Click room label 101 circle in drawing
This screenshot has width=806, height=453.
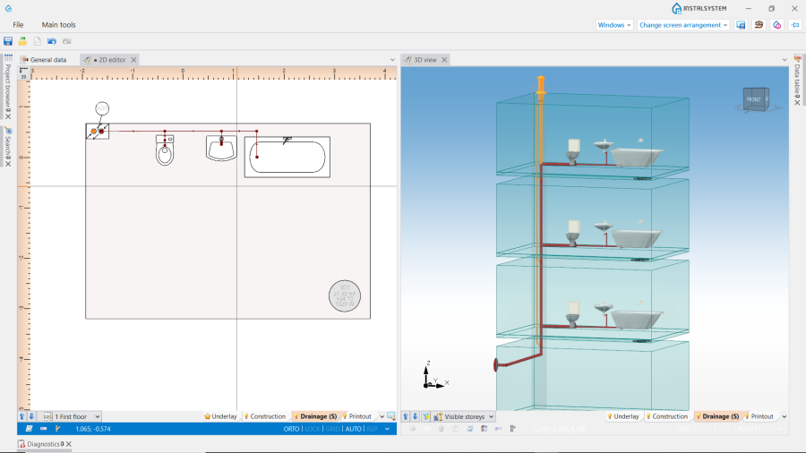click(345, 295)
